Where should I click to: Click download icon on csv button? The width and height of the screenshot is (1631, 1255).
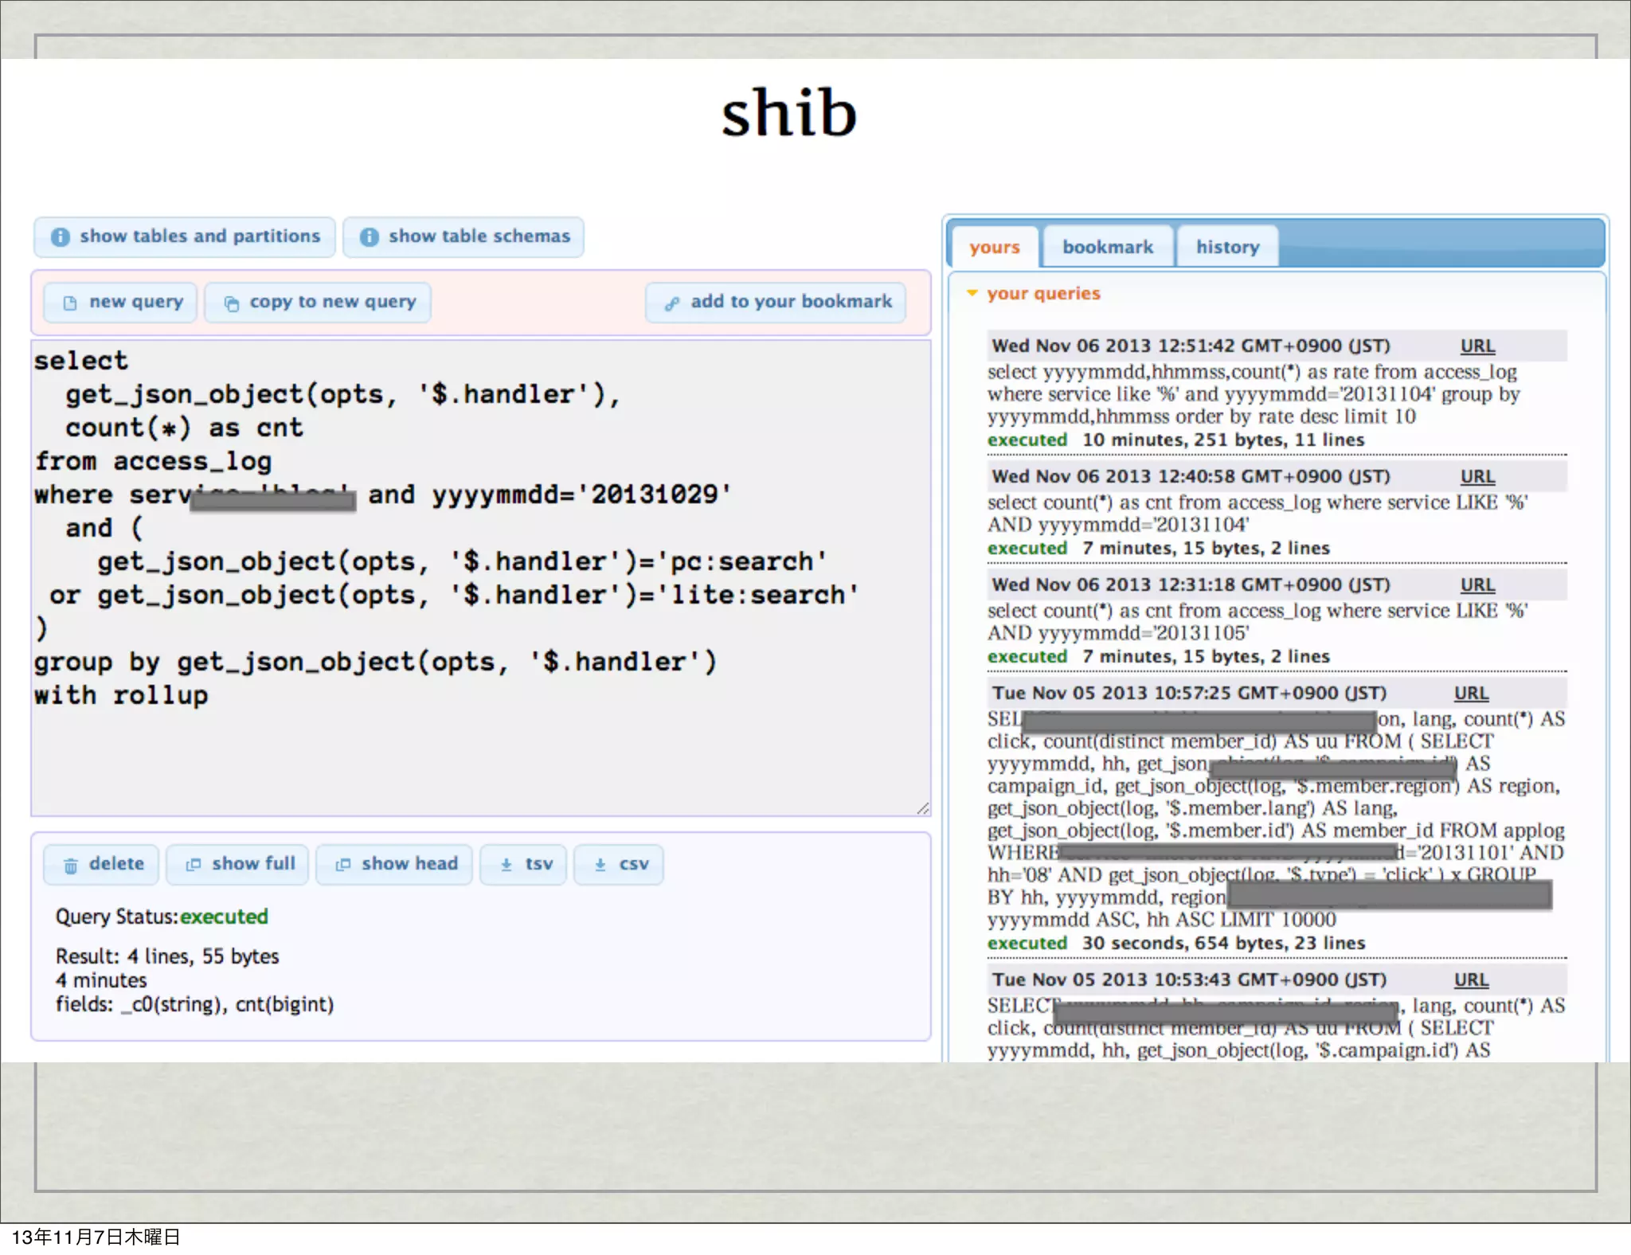600,865
